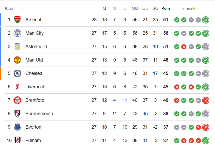Click the Everton club crest icon

tap(17, 127)
